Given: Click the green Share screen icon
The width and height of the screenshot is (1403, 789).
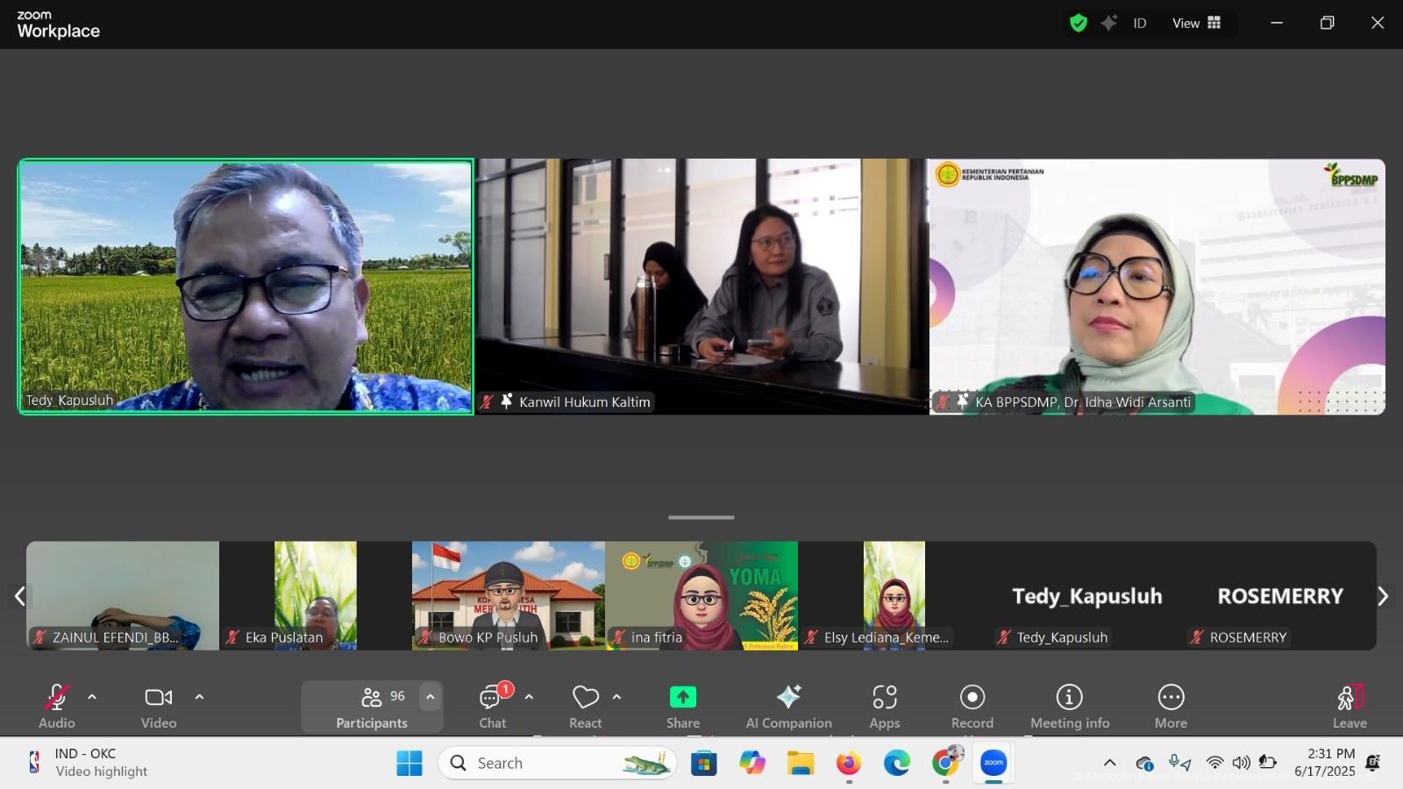Looking at the screenshot, I should (x=682, y=698).
